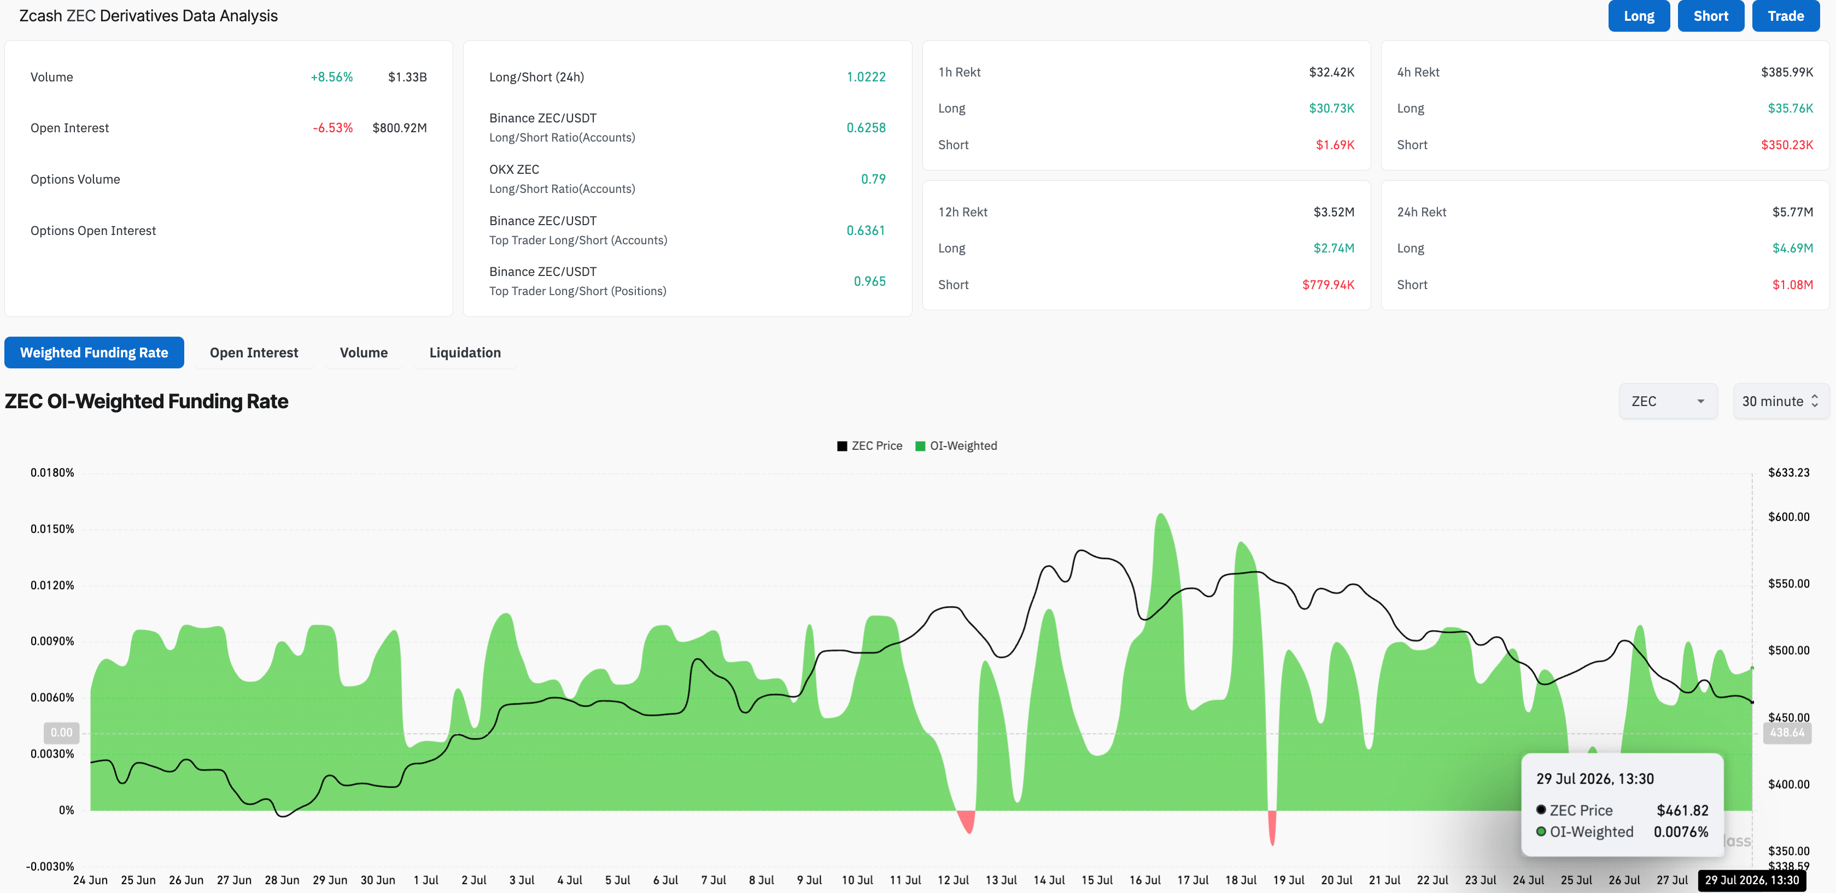The width and height of the screenshot is (1836, 893).
Task: Click the 29 Jul 2026 13:30 date label
Action: pos(1752,880)
